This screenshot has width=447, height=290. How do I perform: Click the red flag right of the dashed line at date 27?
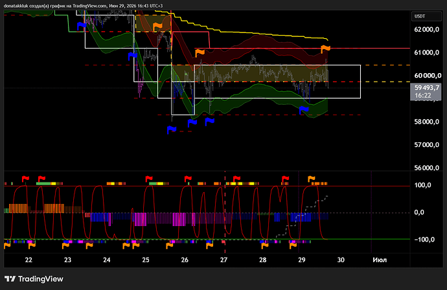(236, 179)
